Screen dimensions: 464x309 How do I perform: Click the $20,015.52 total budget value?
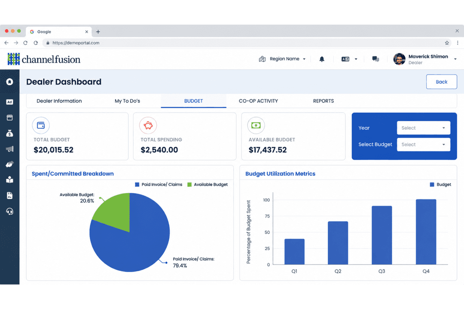(54, 150)
